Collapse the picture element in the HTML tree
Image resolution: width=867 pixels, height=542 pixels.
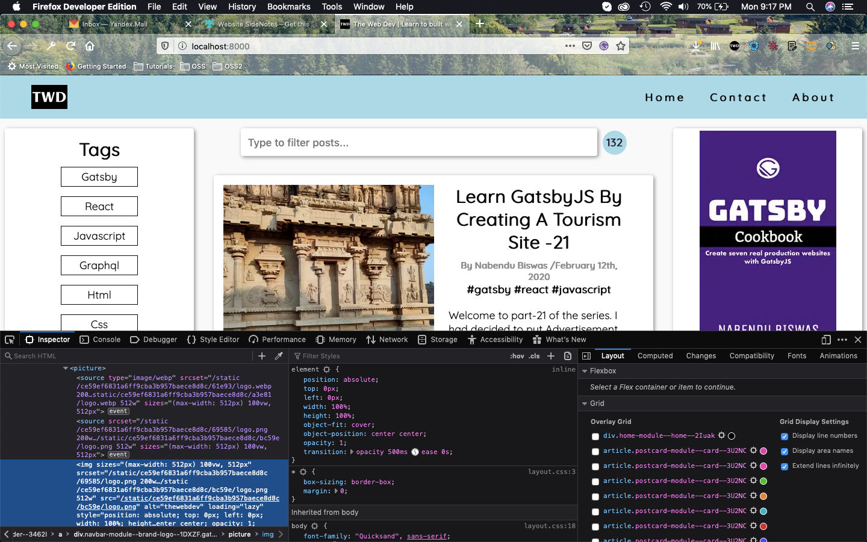(x=66, y=368)
